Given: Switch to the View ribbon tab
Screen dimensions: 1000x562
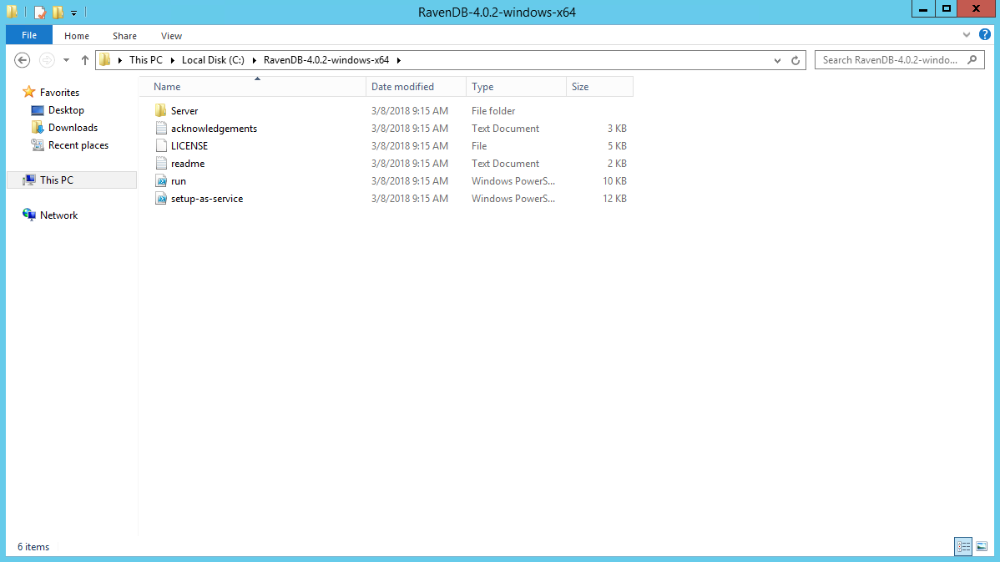Looking at the screenshot, I should tap(171, 36).
